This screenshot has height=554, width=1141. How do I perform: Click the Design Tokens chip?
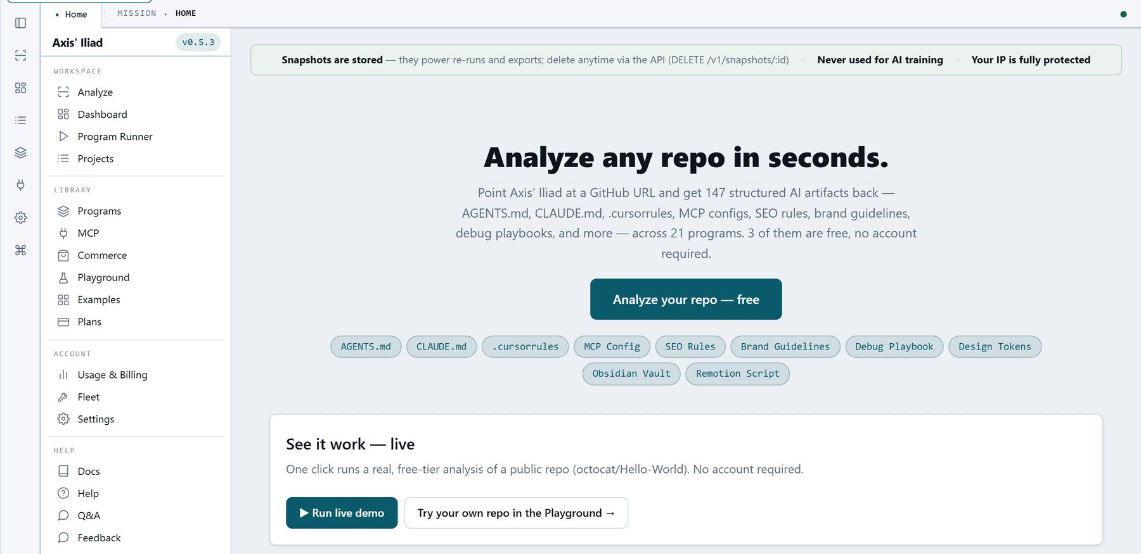[995, 346]
